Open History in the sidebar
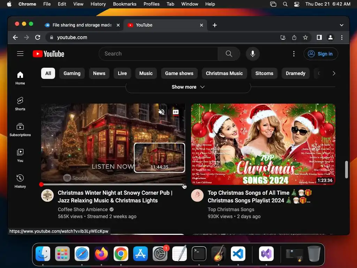Viewport: 357px width, 268px height. tap(20, 181)
